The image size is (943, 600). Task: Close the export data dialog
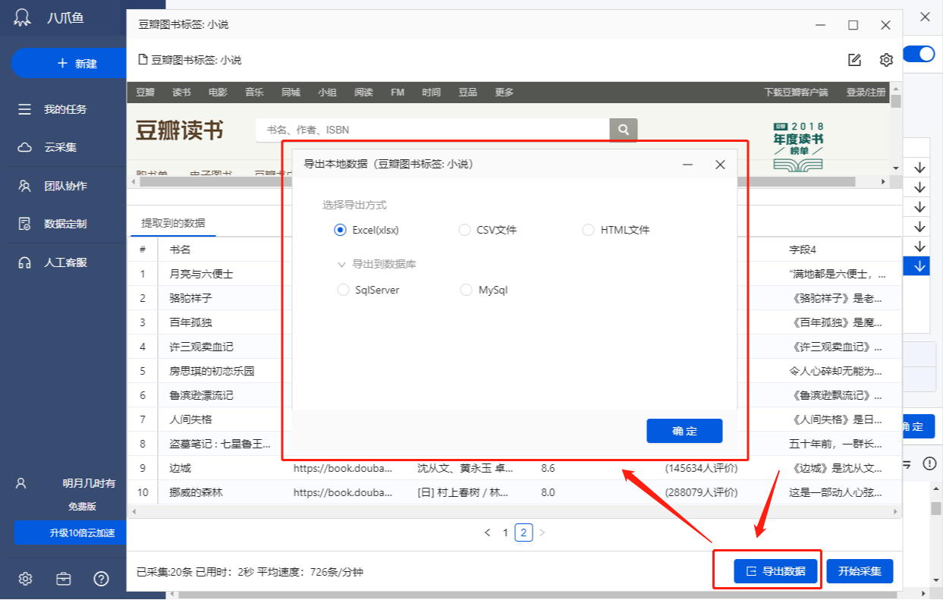pos(720,164)
